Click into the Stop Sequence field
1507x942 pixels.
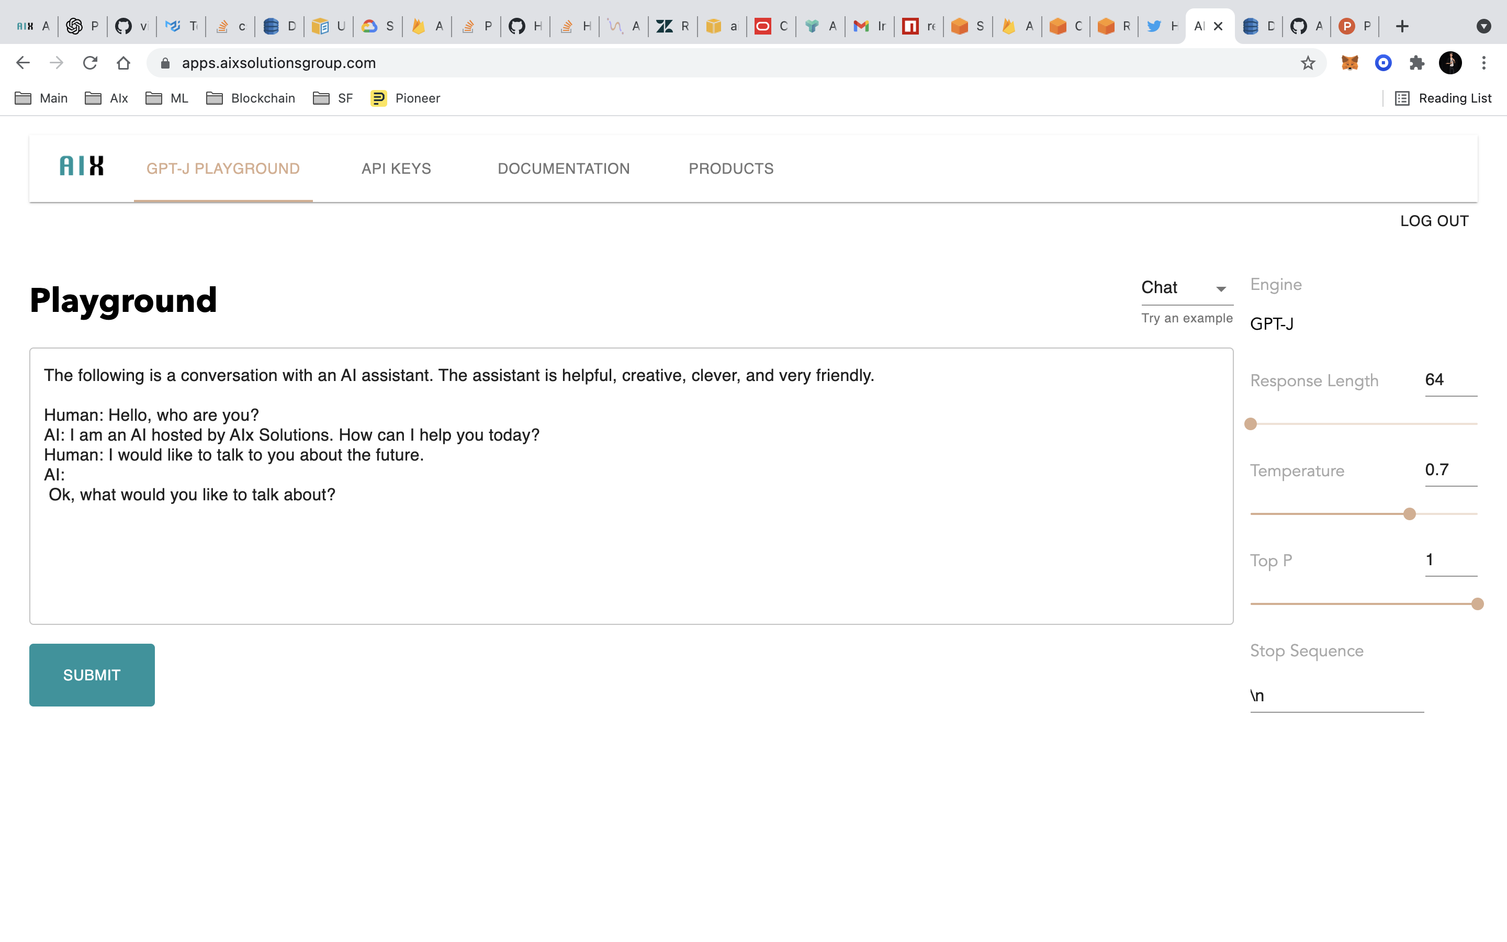1336,696
